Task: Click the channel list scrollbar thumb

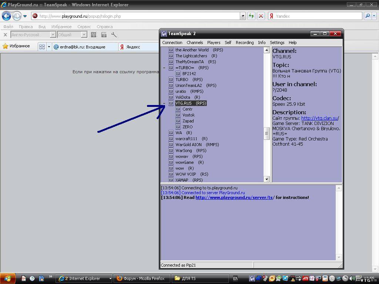Action: (266, 133)
